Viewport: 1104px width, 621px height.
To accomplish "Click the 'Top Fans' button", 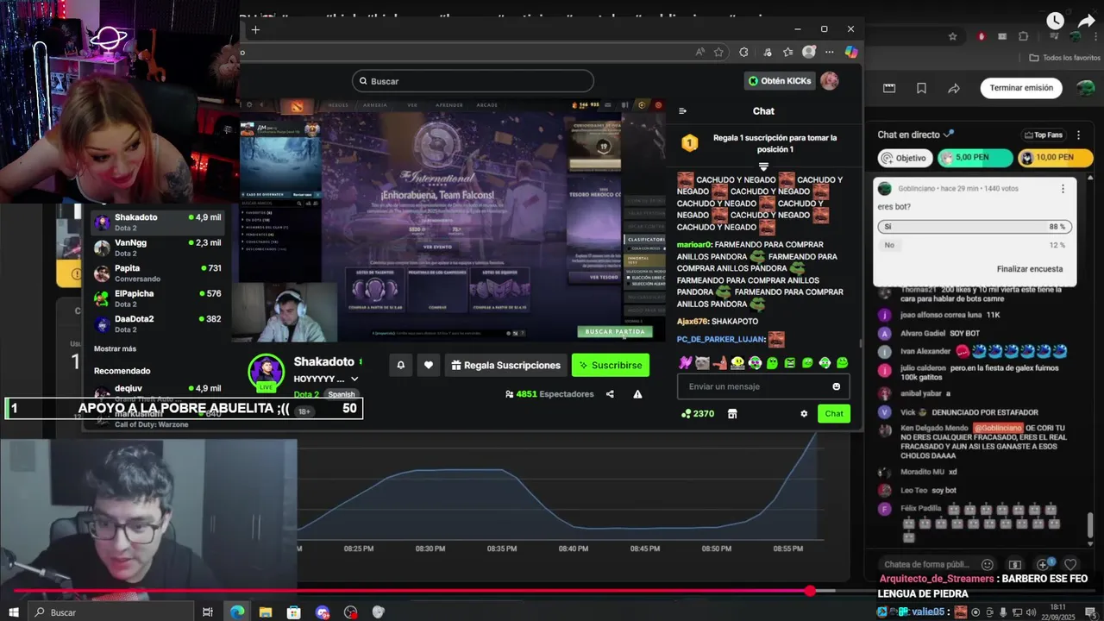I will coord(1044,135).
